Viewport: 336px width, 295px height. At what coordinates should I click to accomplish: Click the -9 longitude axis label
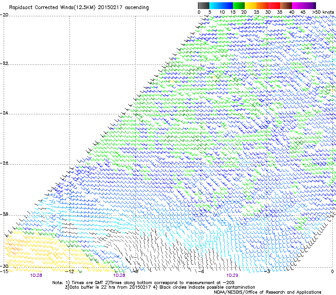pyautogui.click(x=135, y=271)
